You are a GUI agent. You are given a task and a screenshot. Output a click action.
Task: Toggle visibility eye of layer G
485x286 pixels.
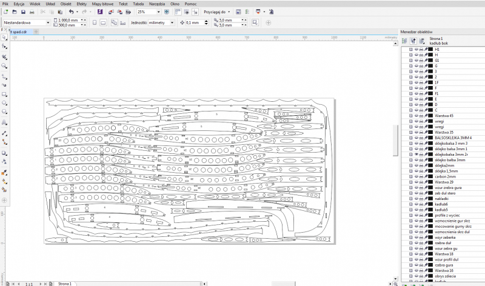tap(416, 66)
